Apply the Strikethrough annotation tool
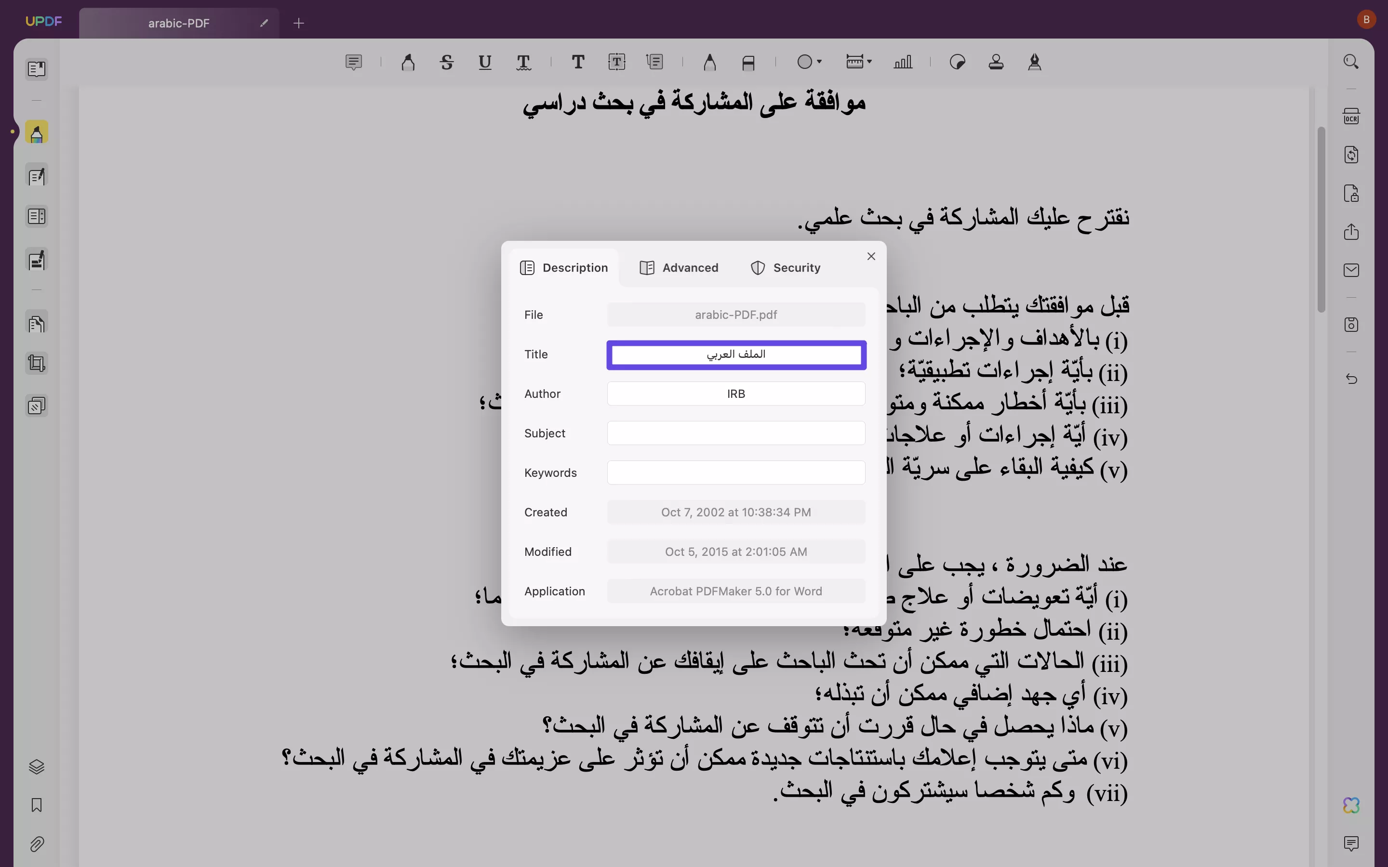Image resolution: width=1388 pixels, height=867 pixels. 447,62
